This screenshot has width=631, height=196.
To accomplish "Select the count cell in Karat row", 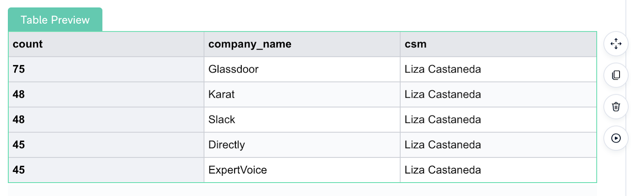I will pyautogui.click(x=106, y=95).
